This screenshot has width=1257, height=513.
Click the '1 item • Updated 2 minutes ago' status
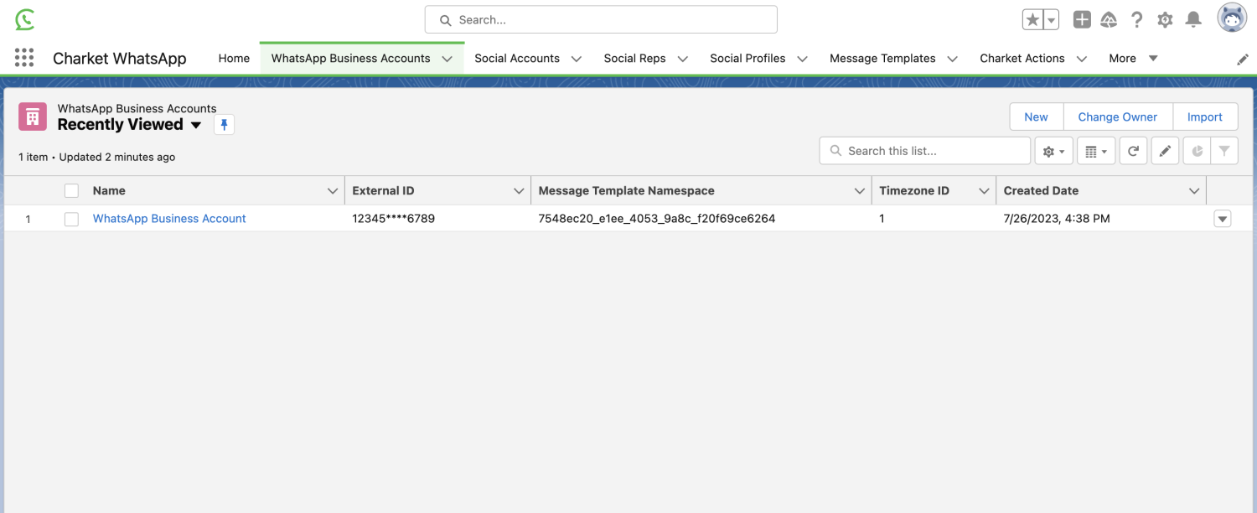click(97, 158)
